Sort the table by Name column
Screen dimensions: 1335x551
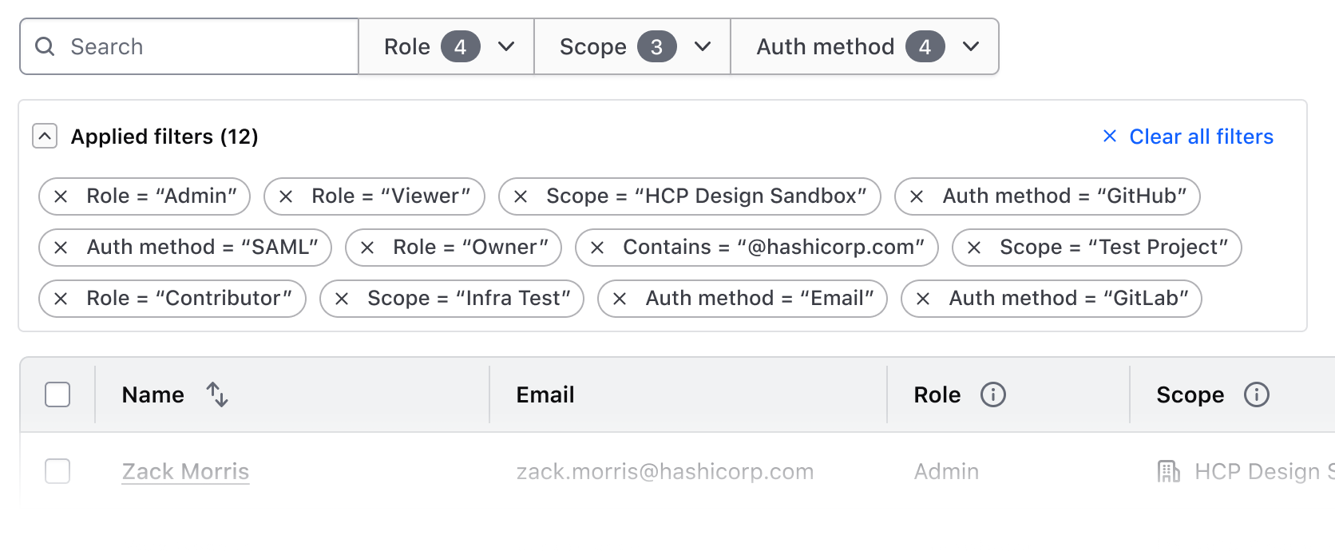pos(217,394)
